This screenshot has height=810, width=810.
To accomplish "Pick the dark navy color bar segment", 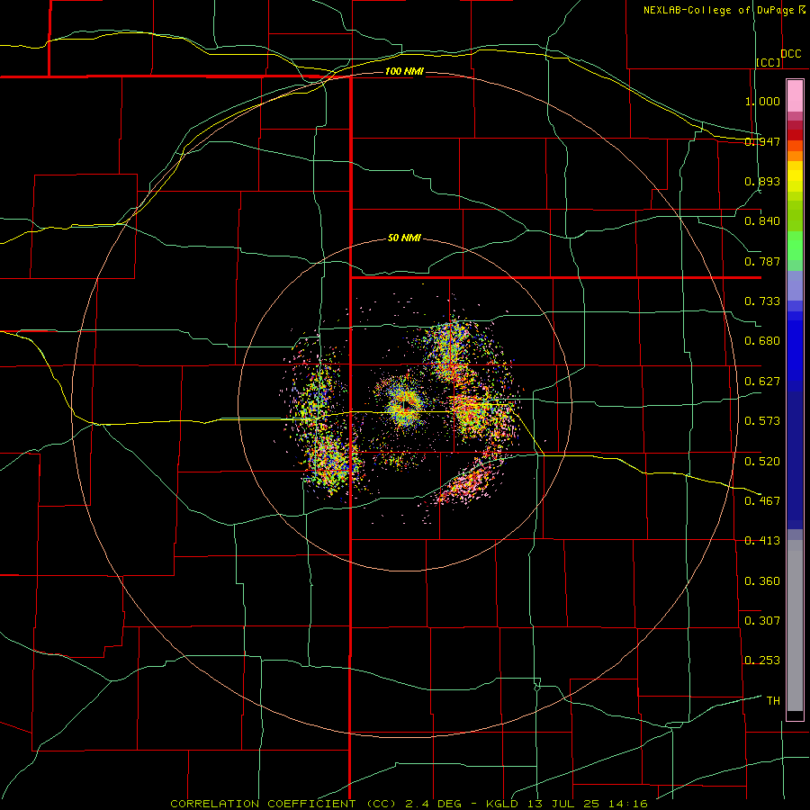I will (x=795, y=460).
